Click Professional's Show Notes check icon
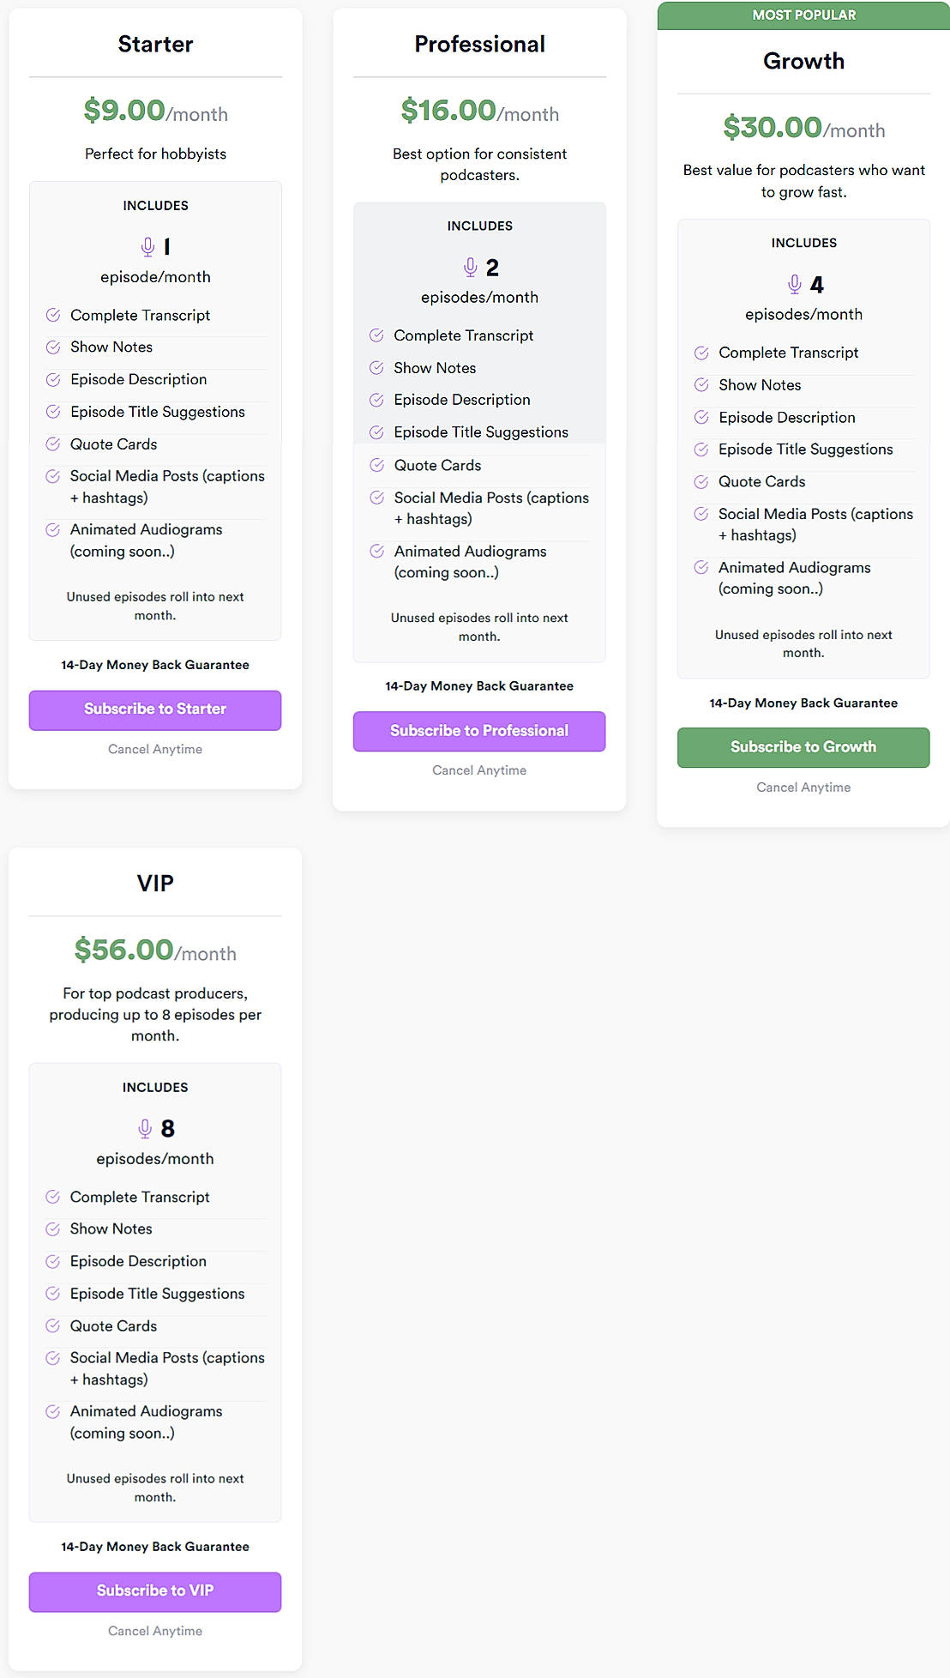This screenshot has height=1678, width=950. click(x=376, y=368)
